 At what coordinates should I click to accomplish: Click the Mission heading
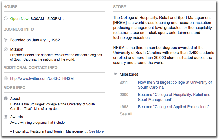tap(17, 49)
